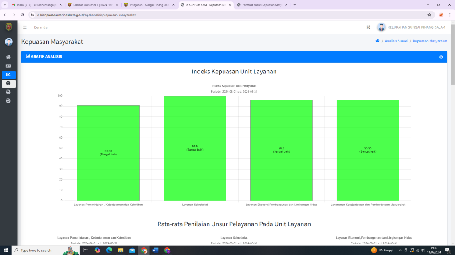Click the home icon in sidebar

coord(8,57)
